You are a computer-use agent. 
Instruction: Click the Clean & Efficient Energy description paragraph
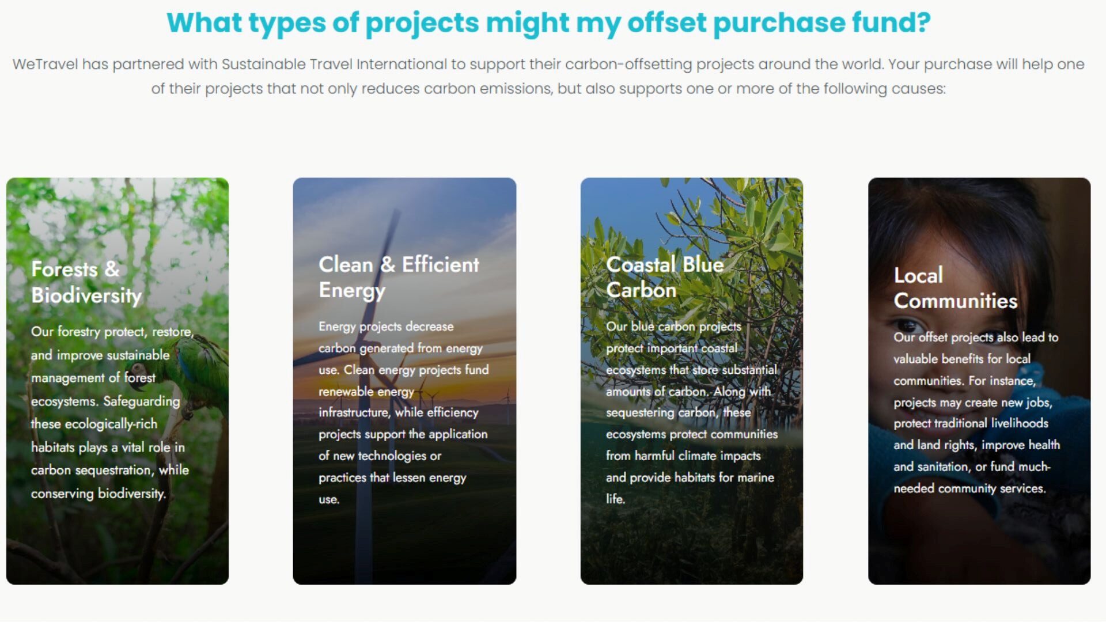pos(403,412)
